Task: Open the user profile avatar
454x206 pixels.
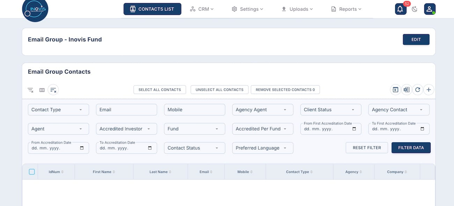Action: [430, 9]
